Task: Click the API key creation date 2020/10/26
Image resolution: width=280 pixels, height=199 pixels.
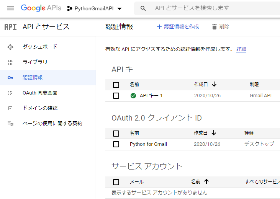Action: [207, 96]
